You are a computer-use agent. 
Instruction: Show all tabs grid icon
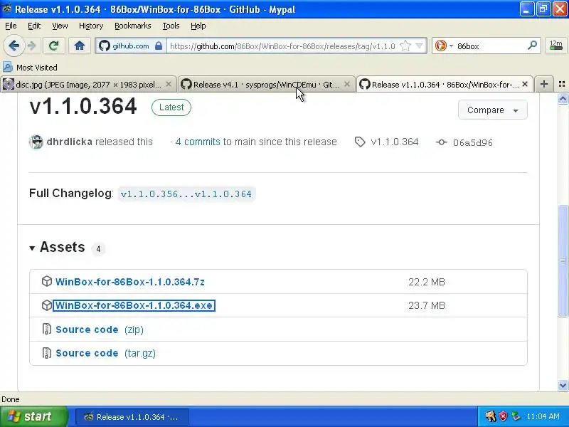click(562, 84)
